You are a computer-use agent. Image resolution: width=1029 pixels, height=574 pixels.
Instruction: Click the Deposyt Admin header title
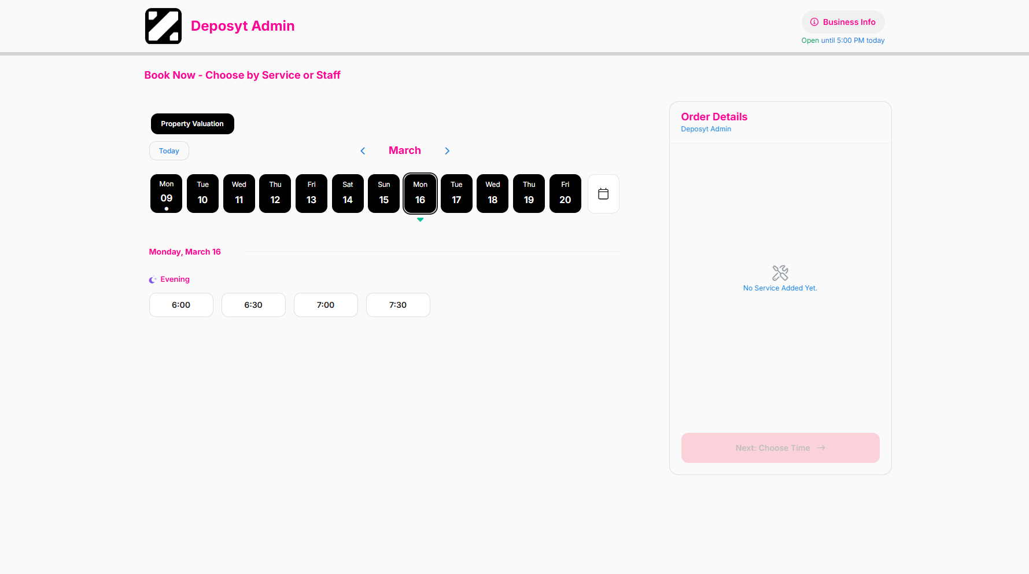click(243, 26)
